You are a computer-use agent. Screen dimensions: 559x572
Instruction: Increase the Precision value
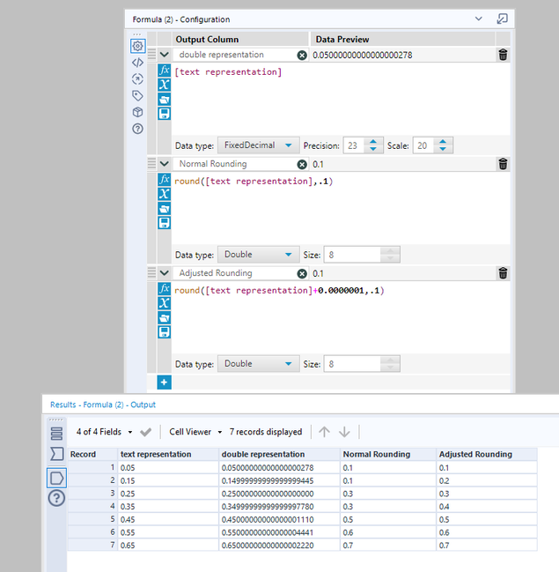[373, 142]
